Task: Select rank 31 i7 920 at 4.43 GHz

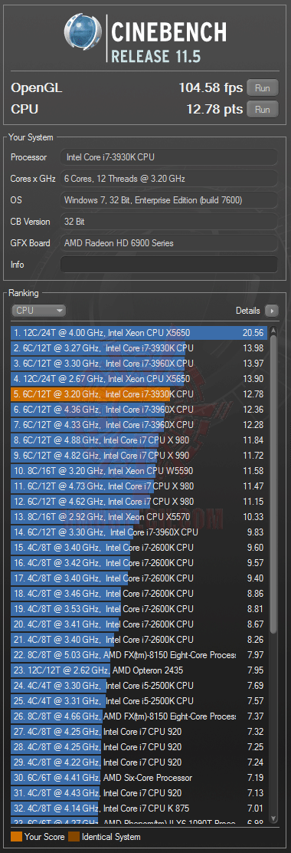Action: pos(139,793)
